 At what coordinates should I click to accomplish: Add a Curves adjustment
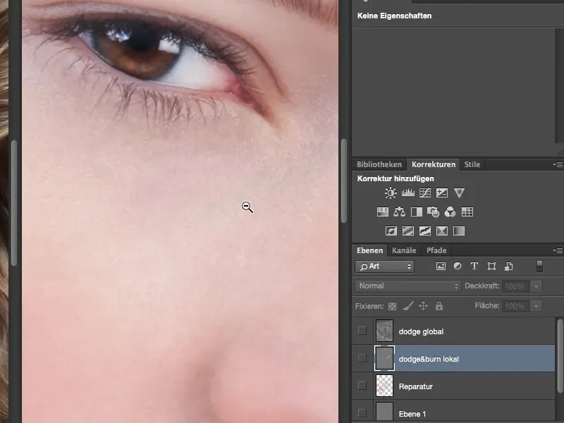[x=425, y=192]
